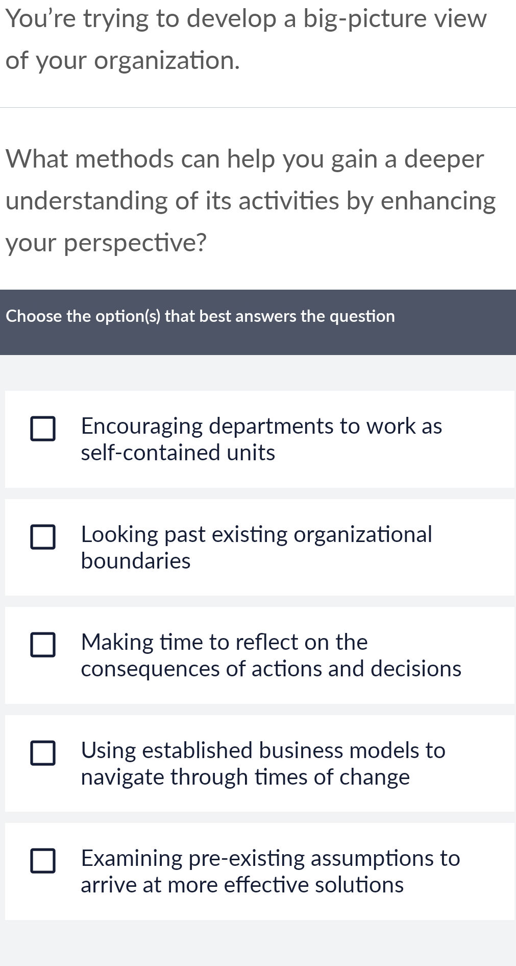This screenshot has width=516, height=966.
Task: Select the 'Looking past existing organizational boundaries' option
Action: pyautogui.click(x=258, y=547)
